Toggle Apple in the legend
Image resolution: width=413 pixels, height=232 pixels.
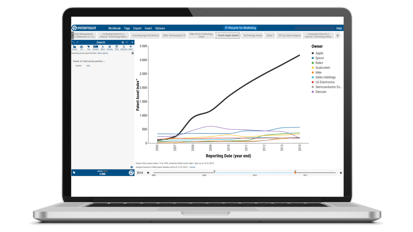tap(317, 53)
